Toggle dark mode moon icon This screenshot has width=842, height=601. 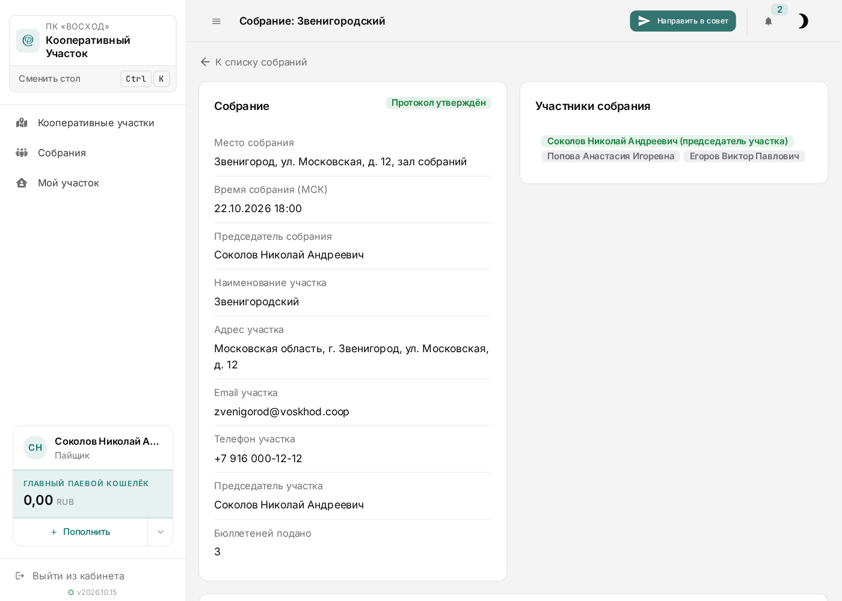pos(802,21)
